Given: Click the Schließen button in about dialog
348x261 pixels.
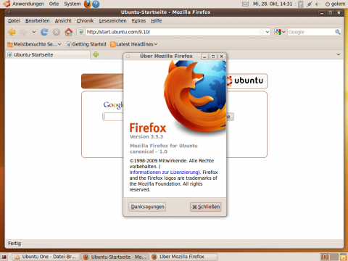Looking at the screenshot, I should click(206, 207).
